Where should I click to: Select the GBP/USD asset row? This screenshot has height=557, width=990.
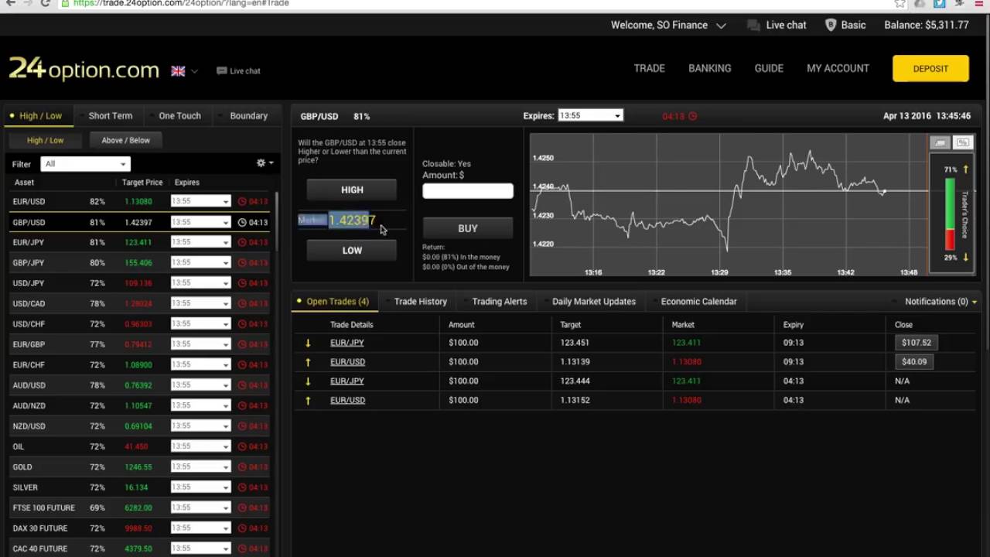point(139,222)
